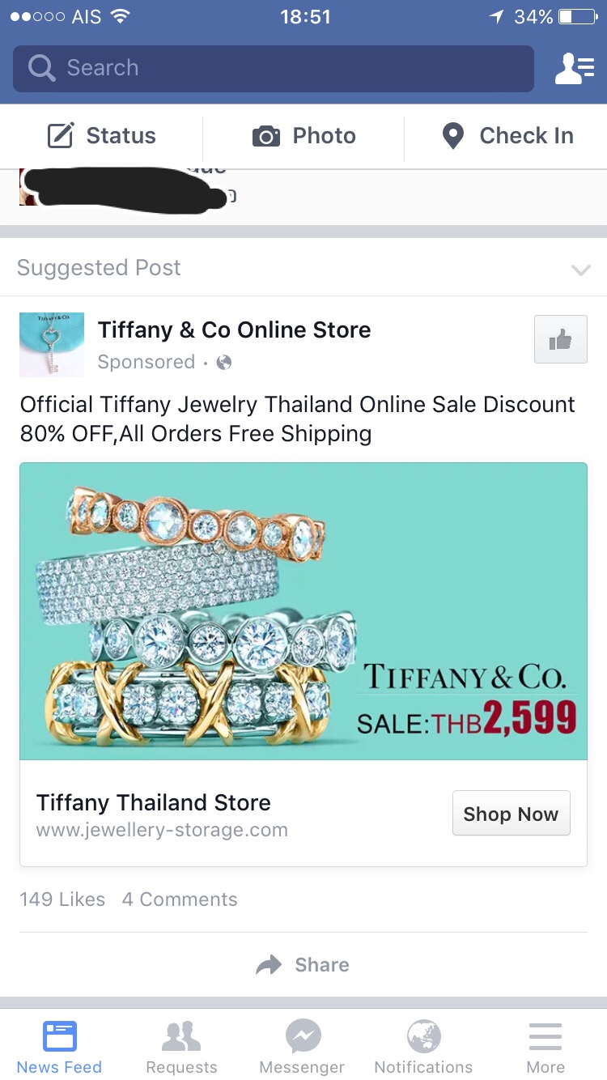Tap the Tiffany page profile thumbnail
The height and width of the screenshot is (1080, 607).
pos(52,345)
